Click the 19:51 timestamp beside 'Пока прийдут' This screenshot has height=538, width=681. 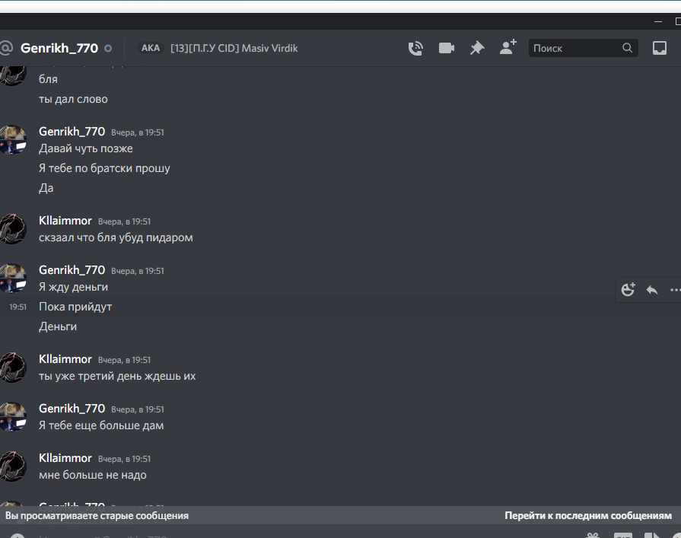tap(18, 307)
